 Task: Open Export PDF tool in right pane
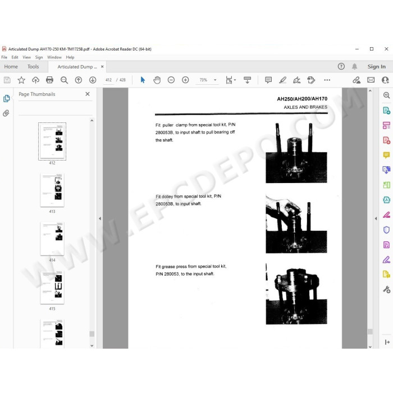386,110
